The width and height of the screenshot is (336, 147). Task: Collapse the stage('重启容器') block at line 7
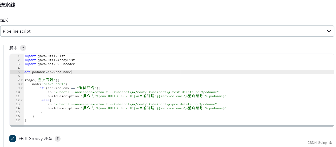click(22, 80)
